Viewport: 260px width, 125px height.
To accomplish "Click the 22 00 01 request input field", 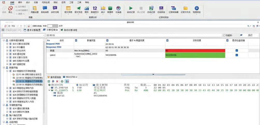I will click(x=134, y=35).
